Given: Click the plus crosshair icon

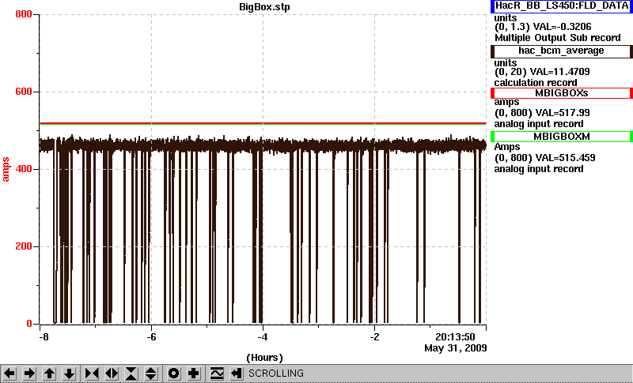Looking at the screenshot, I should tap(193, 374).
